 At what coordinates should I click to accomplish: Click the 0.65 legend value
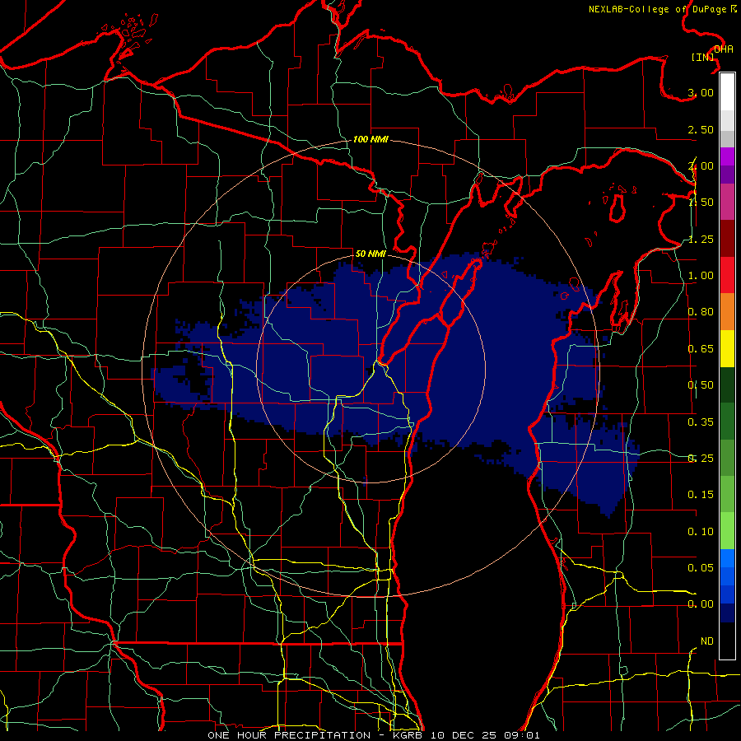click(x=701, y=349)
